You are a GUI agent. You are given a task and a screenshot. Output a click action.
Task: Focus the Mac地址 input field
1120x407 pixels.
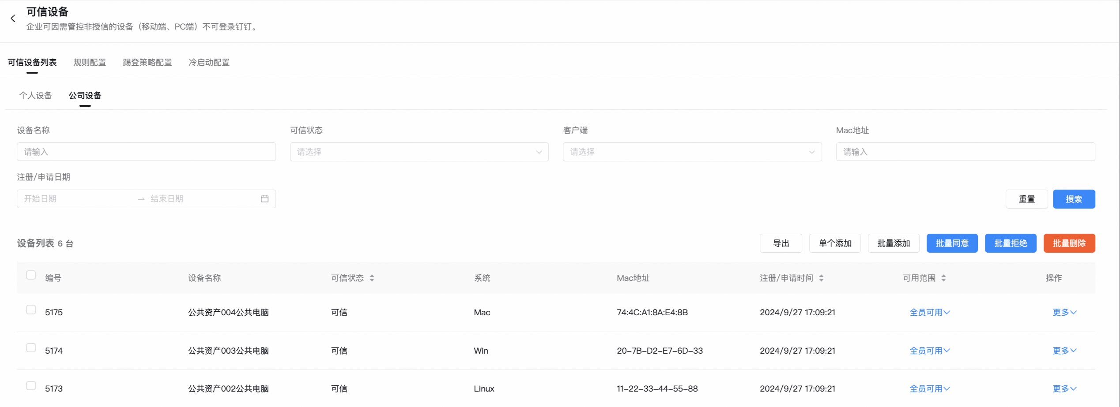(965, 152)
